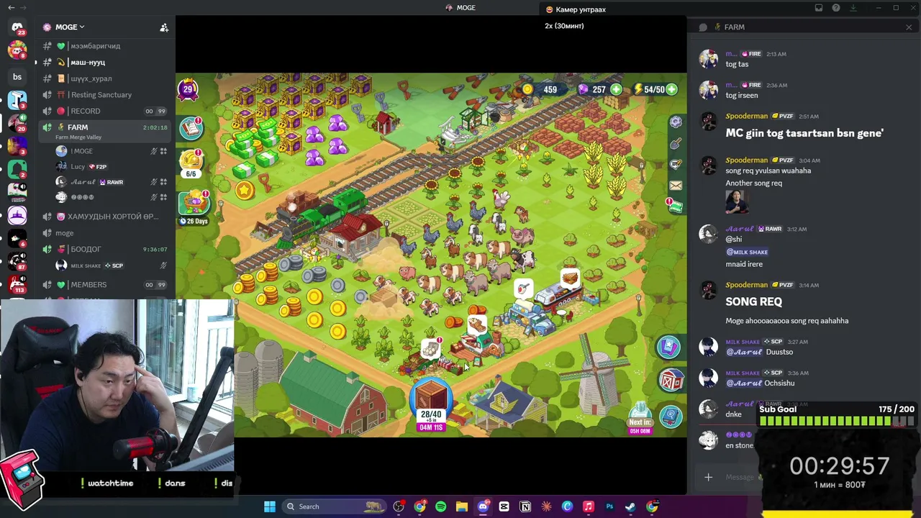Select user MILK SHAKE in БООДОГ channel
Screen dimensions: 921x518
[x=112, y=265]
